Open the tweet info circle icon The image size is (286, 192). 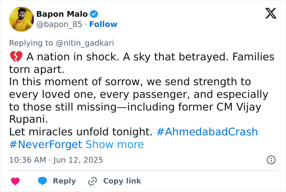pos(271,160)
